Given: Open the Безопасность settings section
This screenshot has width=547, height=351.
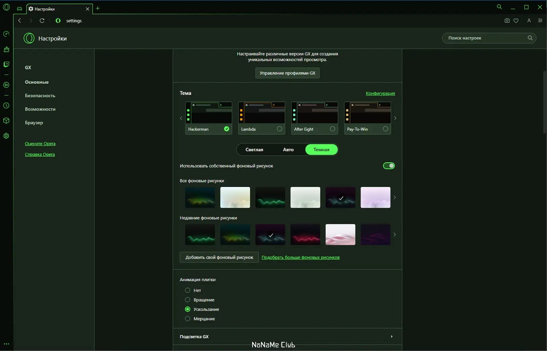Looking at the screenshot, I should click(40, 96).
